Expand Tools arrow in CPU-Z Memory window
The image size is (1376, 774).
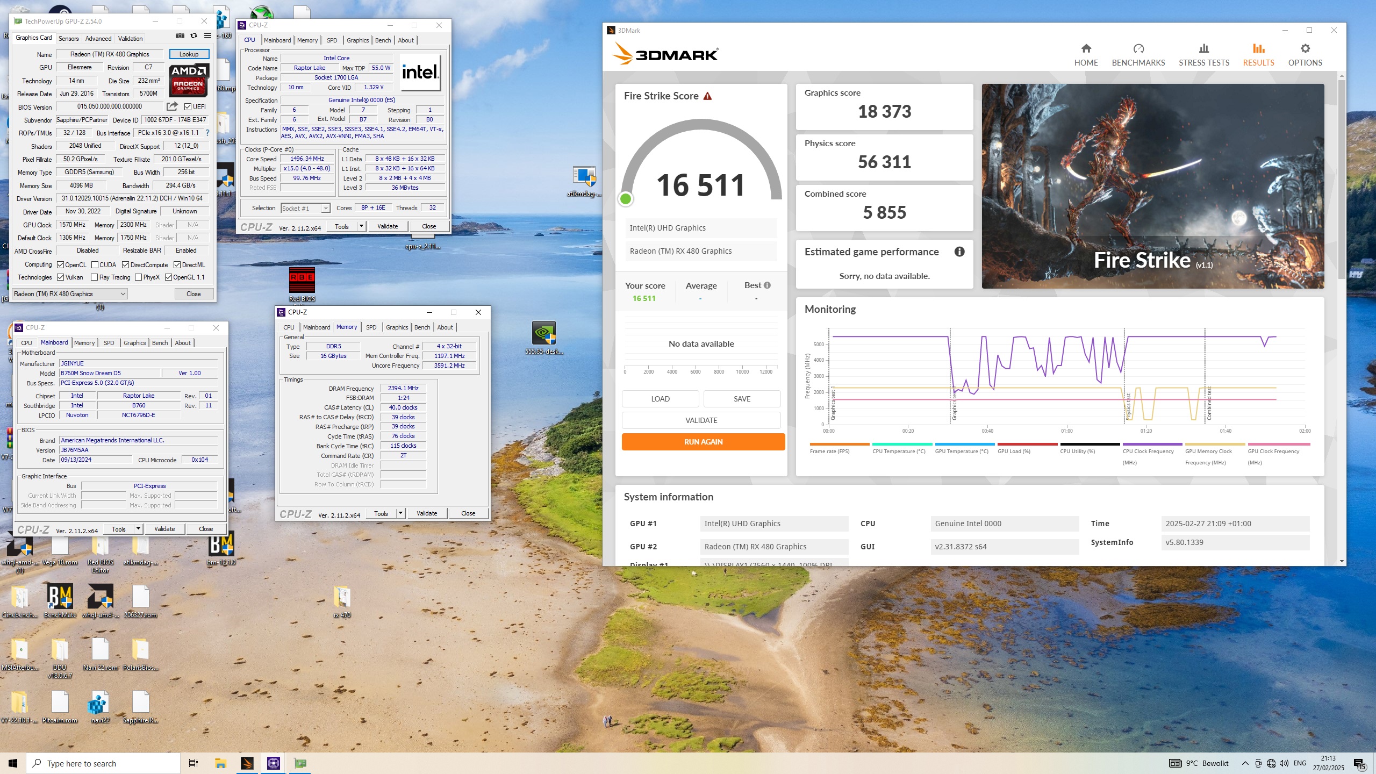[400, 513]
